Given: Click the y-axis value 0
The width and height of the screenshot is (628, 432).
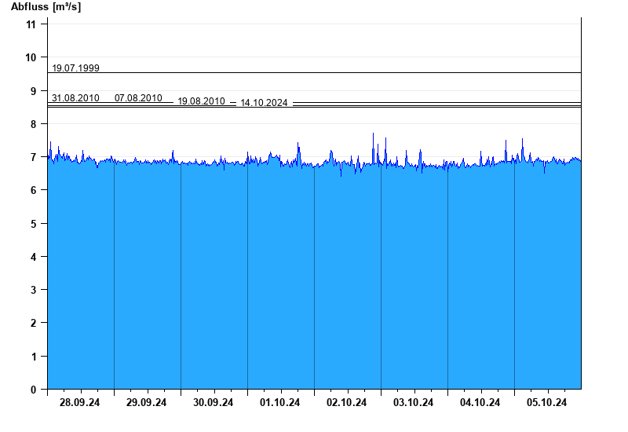Looking at the screenshot, I should 34,390.
